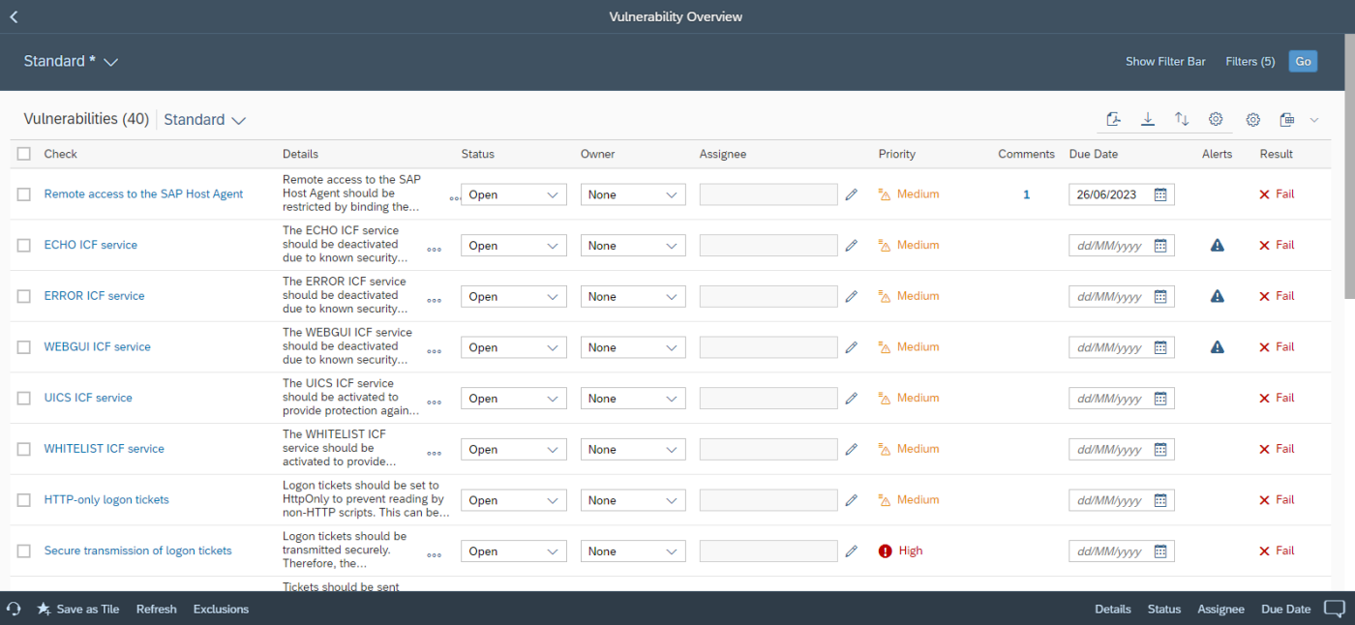Image resolution: width=1355 pixels, height=625 pixels.
Task: Open the sort options icon
Action: coord(1182,119)
